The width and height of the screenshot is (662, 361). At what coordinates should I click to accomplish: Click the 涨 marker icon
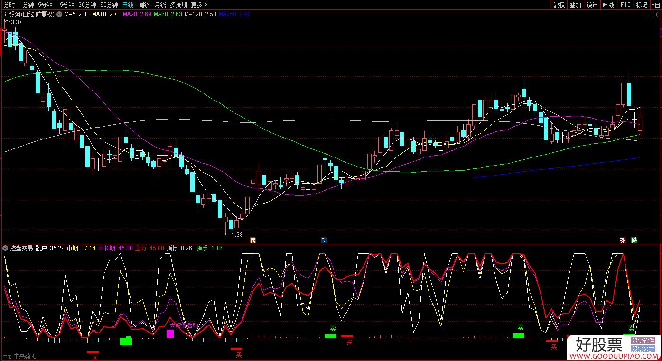pyautogui.click(x=623, y=240)
